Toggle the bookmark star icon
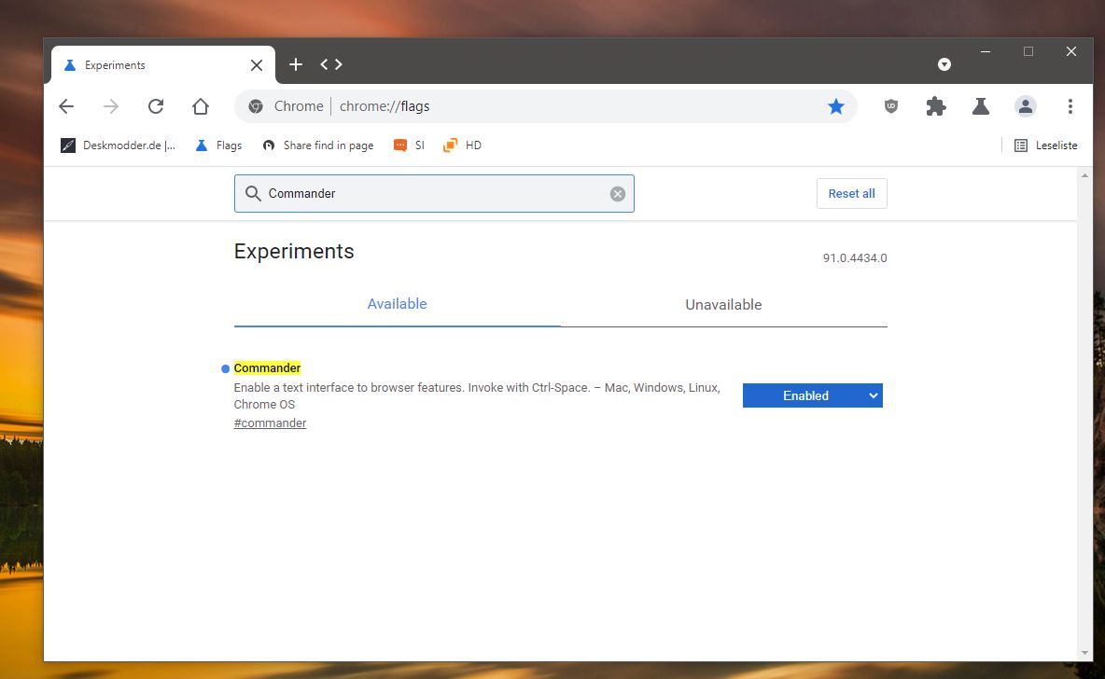1105x679 pixels. point(836,106)
